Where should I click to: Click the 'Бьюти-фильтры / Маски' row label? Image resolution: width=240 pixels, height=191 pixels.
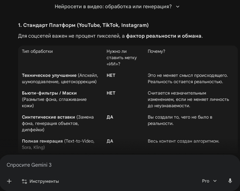coord(49,93)
